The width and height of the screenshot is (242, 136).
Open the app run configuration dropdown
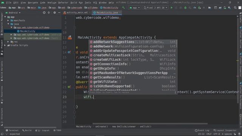[135, 8]
